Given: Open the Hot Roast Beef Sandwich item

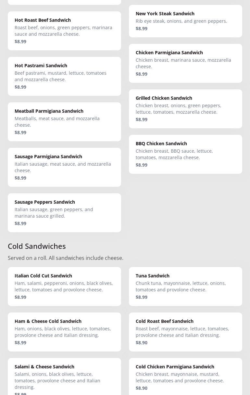Looking at the screenshot, I should pyautogui.click(x=64, y=31).
